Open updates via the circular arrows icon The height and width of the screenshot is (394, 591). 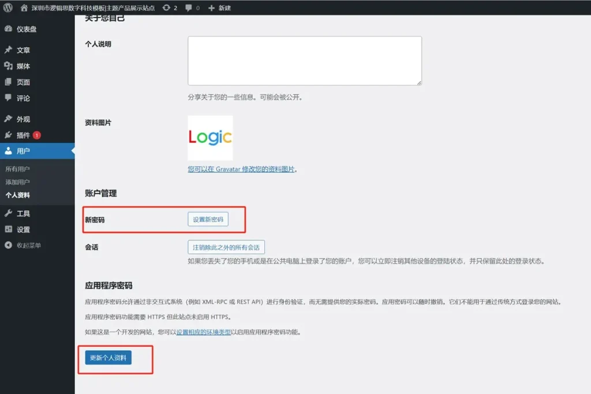coord(166,8)
